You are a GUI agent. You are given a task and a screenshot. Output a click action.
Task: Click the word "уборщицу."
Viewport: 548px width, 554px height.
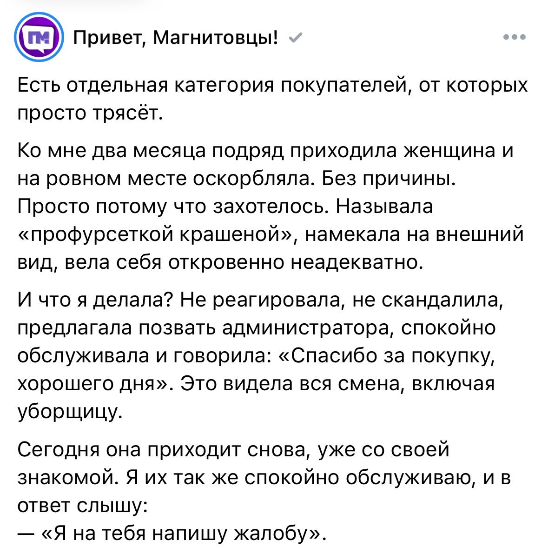point(71,412)
